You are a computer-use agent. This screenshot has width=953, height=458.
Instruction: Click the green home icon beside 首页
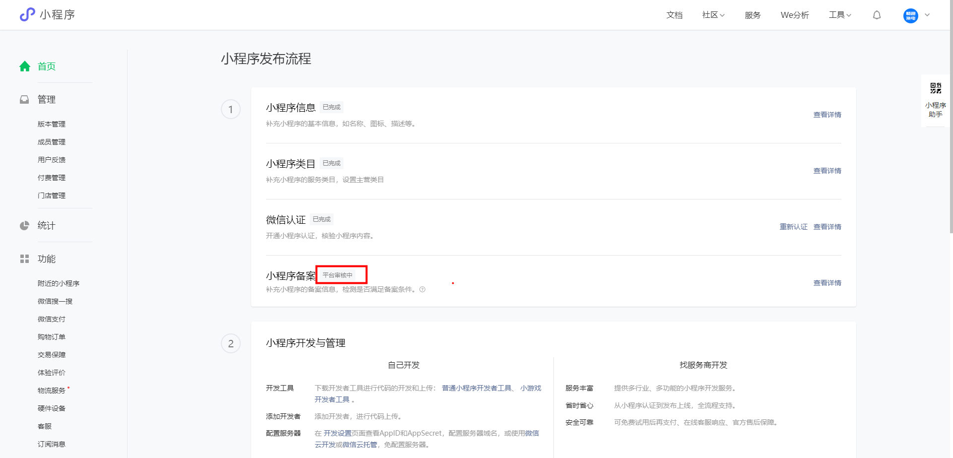[25, 66]
